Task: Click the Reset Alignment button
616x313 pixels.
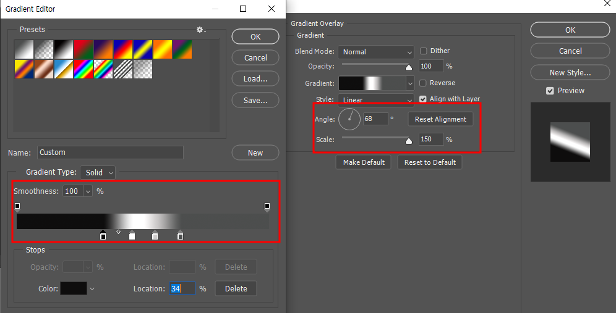Action: (x=441, y=119)
